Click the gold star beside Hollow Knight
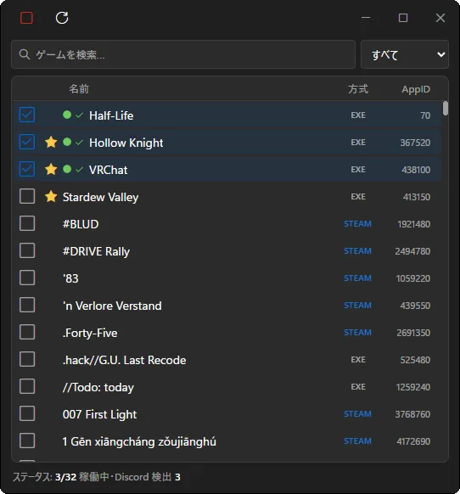Viewport: 460px width, 494px height. click(51, 143)
